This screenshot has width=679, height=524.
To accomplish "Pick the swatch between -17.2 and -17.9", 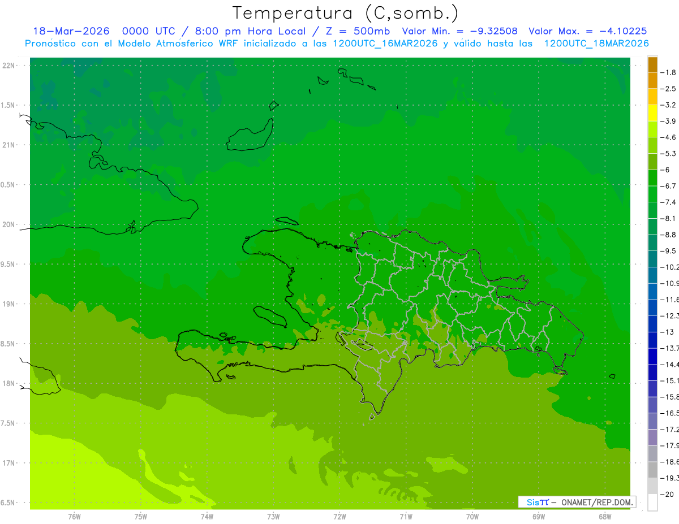I will click(x=652, y=438).
